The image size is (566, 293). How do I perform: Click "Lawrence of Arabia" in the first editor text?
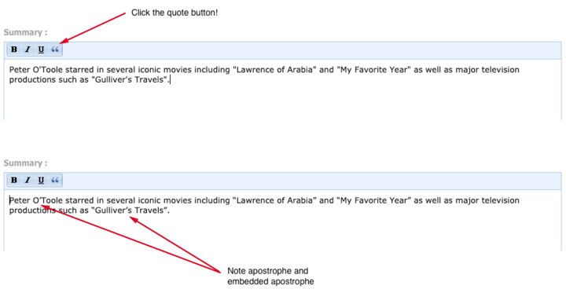(274, 70)
